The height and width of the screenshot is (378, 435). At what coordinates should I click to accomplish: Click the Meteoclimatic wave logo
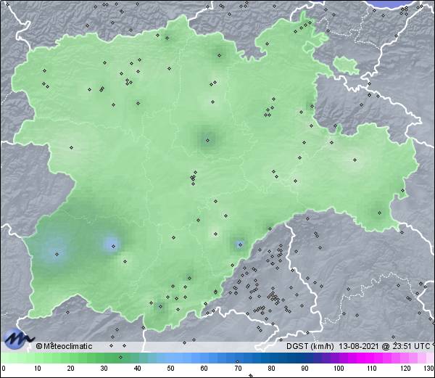click(x=18, y=339)
